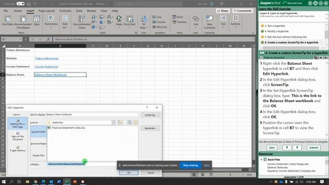Insert a Line sparkline
This screenshot has height=185, width=329.
[x=157, y=17]
